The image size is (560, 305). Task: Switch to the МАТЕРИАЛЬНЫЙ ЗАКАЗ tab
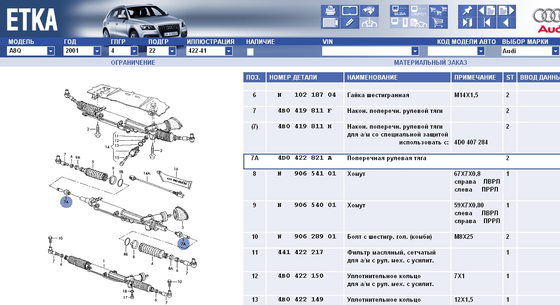(430, 62)
